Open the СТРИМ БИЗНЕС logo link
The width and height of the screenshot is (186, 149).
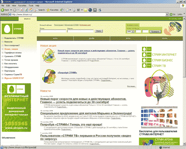(x=157, y=60)
